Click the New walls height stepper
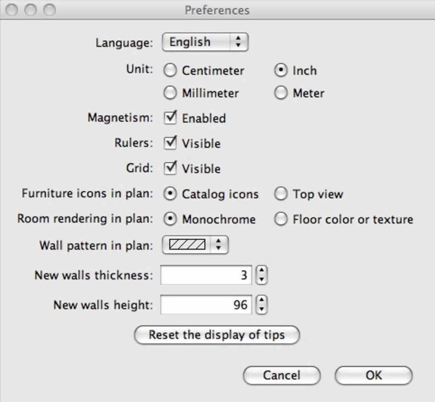The width and height of the screenshot is (435, 402). coord(261,305)
